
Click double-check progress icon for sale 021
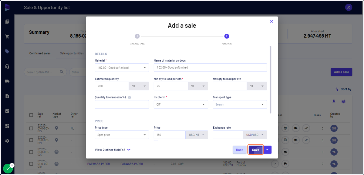[306, 140]
